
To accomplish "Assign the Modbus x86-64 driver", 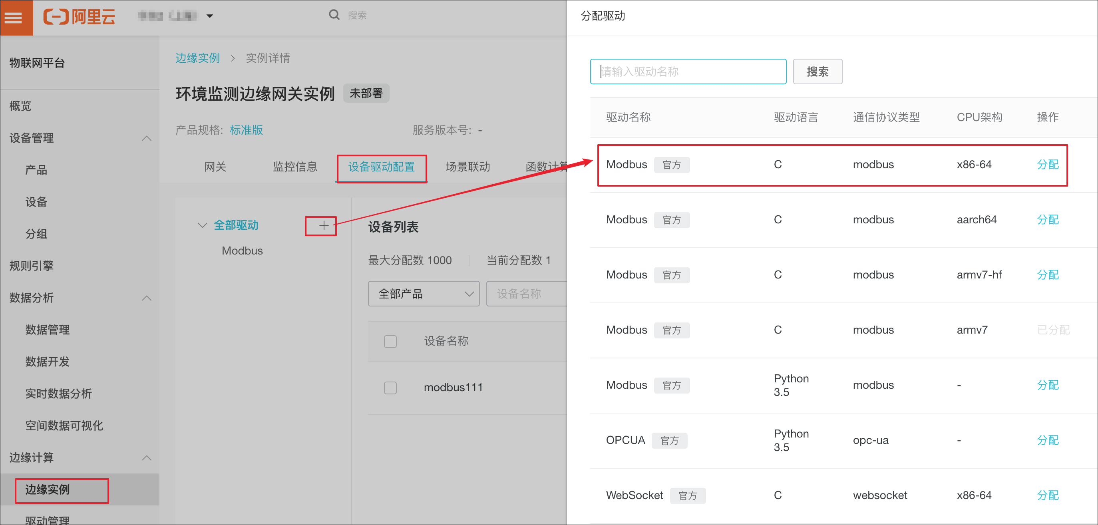I will [1048, 165].
